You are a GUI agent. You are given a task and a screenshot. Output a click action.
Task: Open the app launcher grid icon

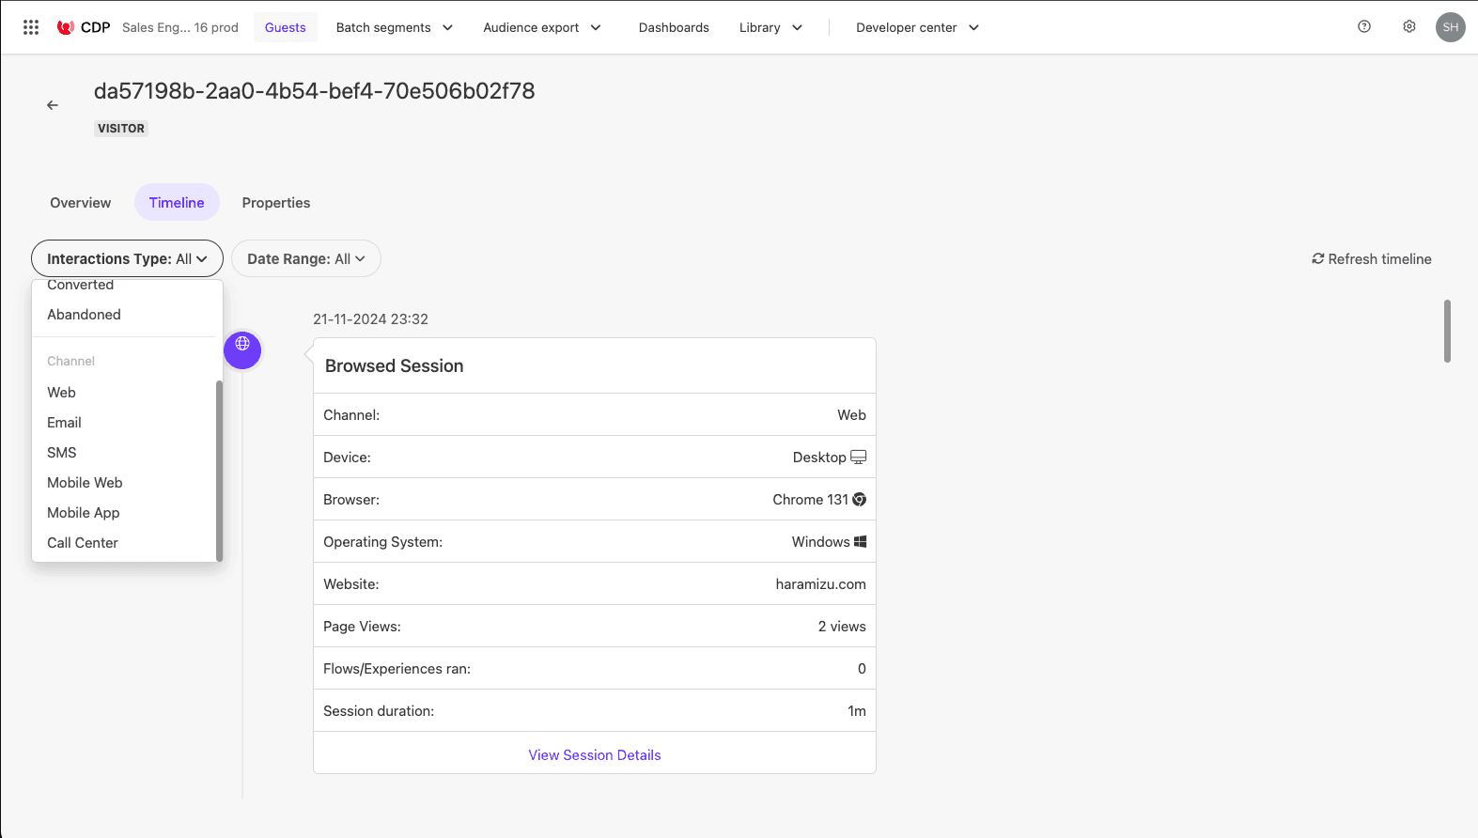pyautogui.click(x=31, y=27)
